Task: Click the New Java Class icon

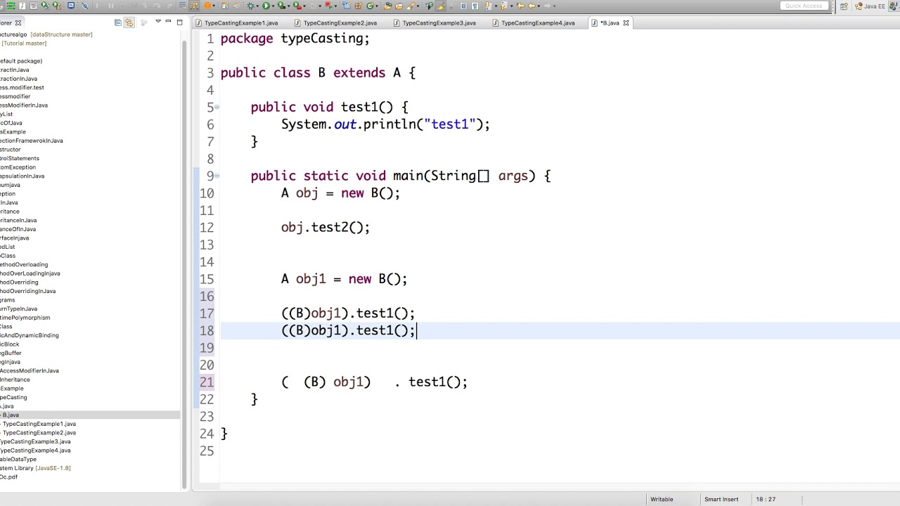Action: [x=369, y=6]
